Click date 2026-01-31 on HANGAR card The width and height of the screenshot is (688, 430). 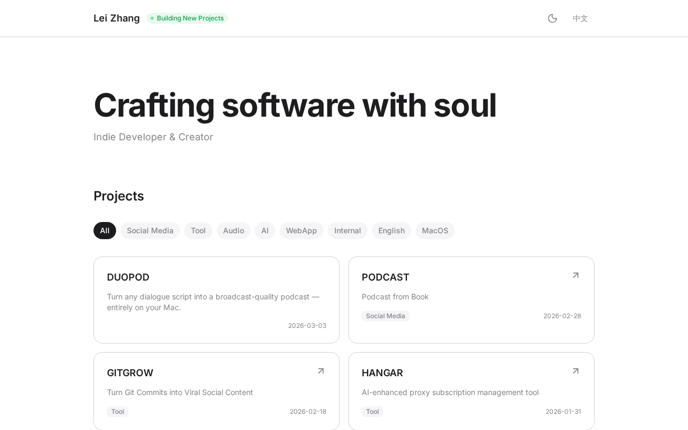pyautogui.click(x=563, y=412)
